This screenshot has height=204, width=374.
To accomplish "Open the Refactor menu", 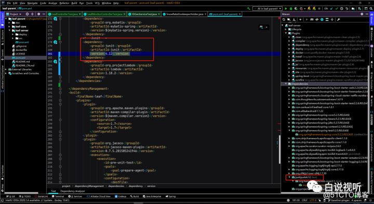I will point(64,3).
